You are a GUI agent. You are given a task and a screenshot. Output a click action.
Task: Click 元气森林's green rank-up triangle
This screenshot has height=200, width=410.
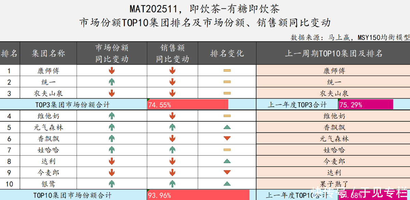(x=227, y=127)
